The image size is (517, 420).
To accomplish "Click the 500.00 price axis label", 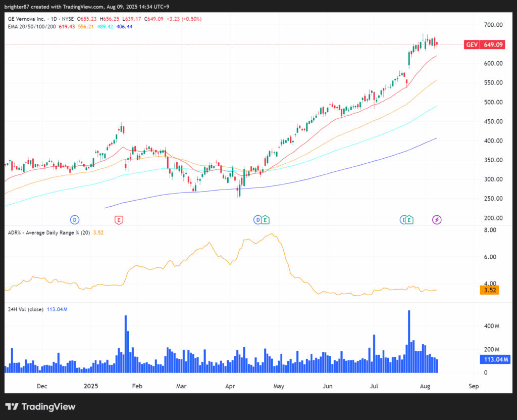I will [x=493, y=102].
